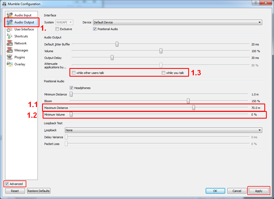This screenshot has width=274, height=199.
Task: Click the 150 % Bloom value
Action: [x=256, y=101]
